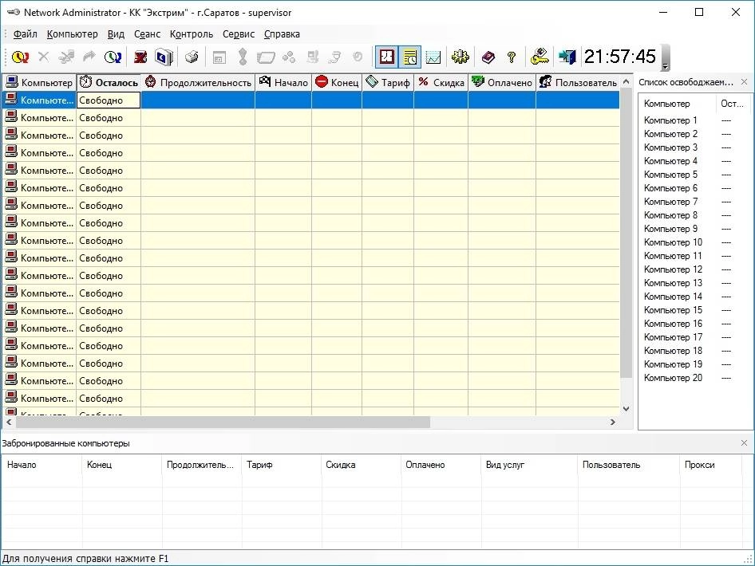Click the monitor with moon toolbar icon
Screen dimensions: 755x566
point(164,57)
